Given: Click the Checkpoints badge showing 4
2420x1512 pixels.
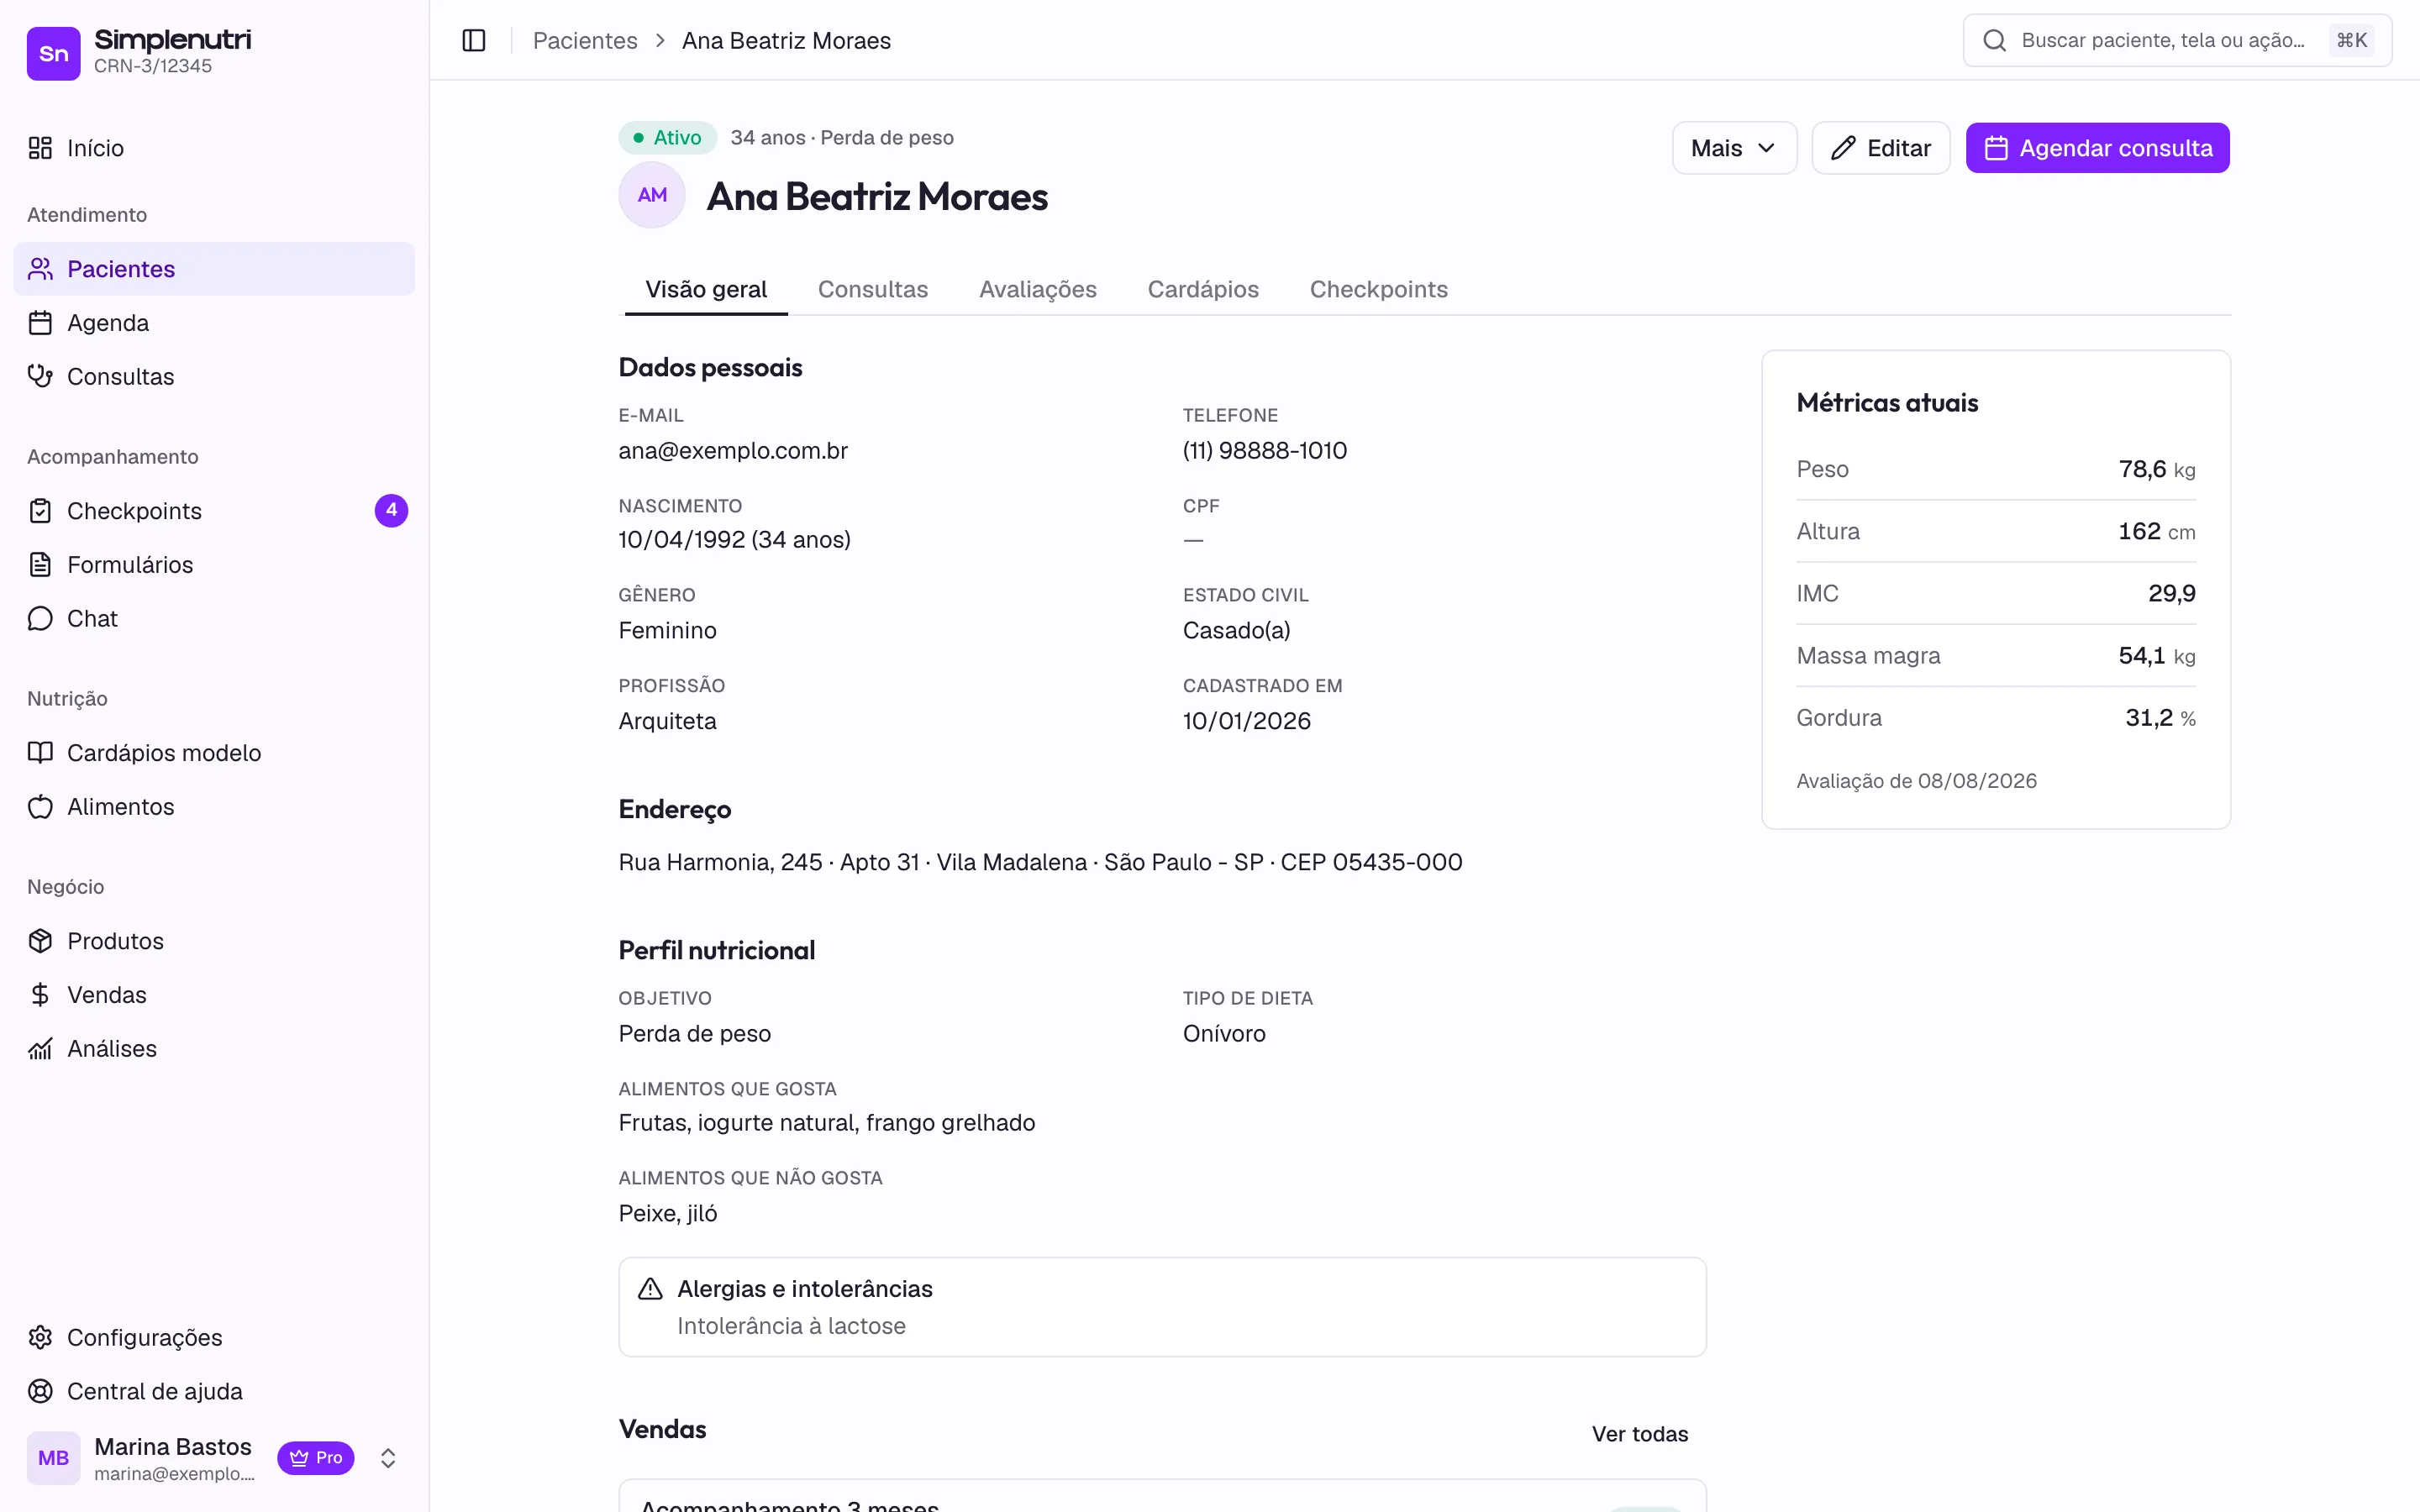Looking at the screenshot, I should (x=391, y=510).
